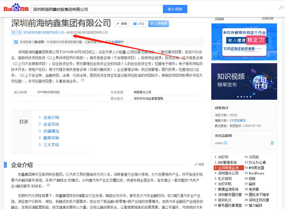The width and height of the screenshot is (285, 209).
Task: Jump to the 价值理念 contents entry
Action: (51, 131)
